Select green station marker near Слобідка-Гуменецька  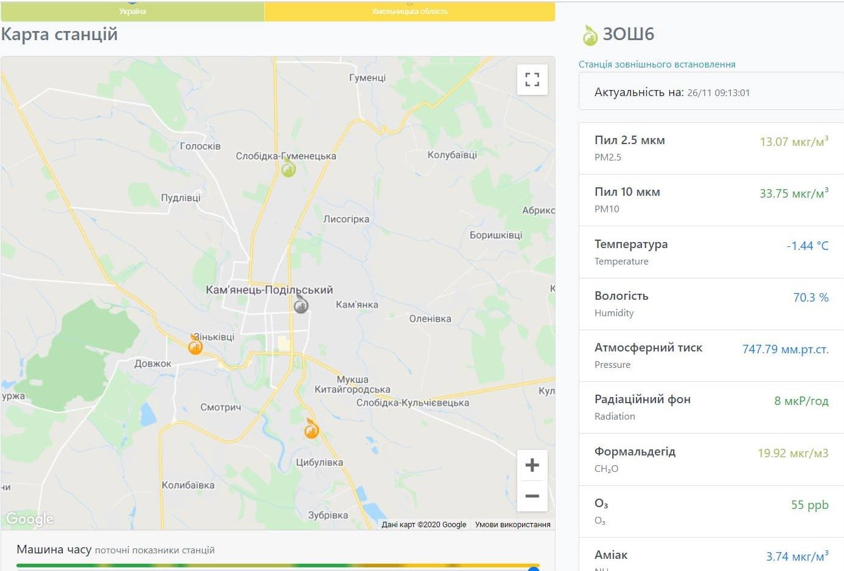288,167
